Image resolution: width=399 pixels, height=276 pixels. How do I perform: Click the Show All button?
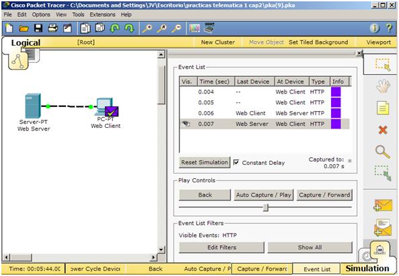point(310,247)
